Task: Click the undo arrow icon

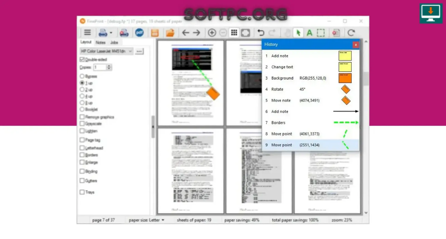Action: (x=261, y=33)
